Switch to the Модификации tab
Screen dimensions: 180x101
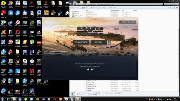point(91,52)
